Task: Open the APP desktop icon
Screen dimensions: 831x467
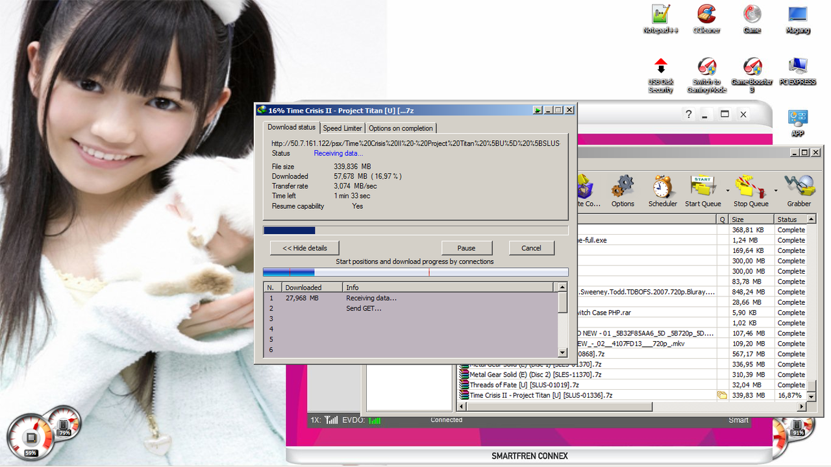Action: click(x=798, y=123)
